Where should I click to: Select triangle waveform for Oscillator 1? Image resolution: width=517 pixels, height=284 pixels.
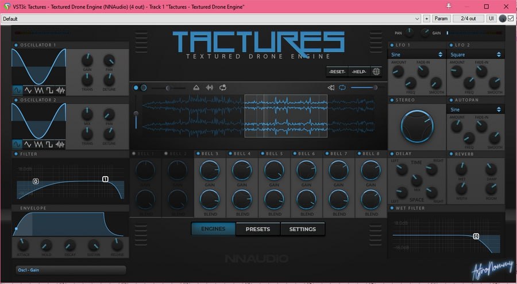coord(28,90)
